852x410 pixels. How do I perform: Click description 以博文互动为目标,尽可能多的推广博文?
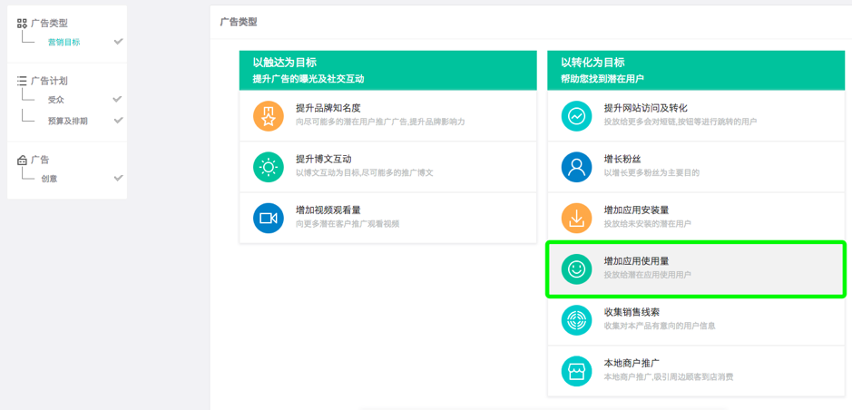[x=365, y=173]
